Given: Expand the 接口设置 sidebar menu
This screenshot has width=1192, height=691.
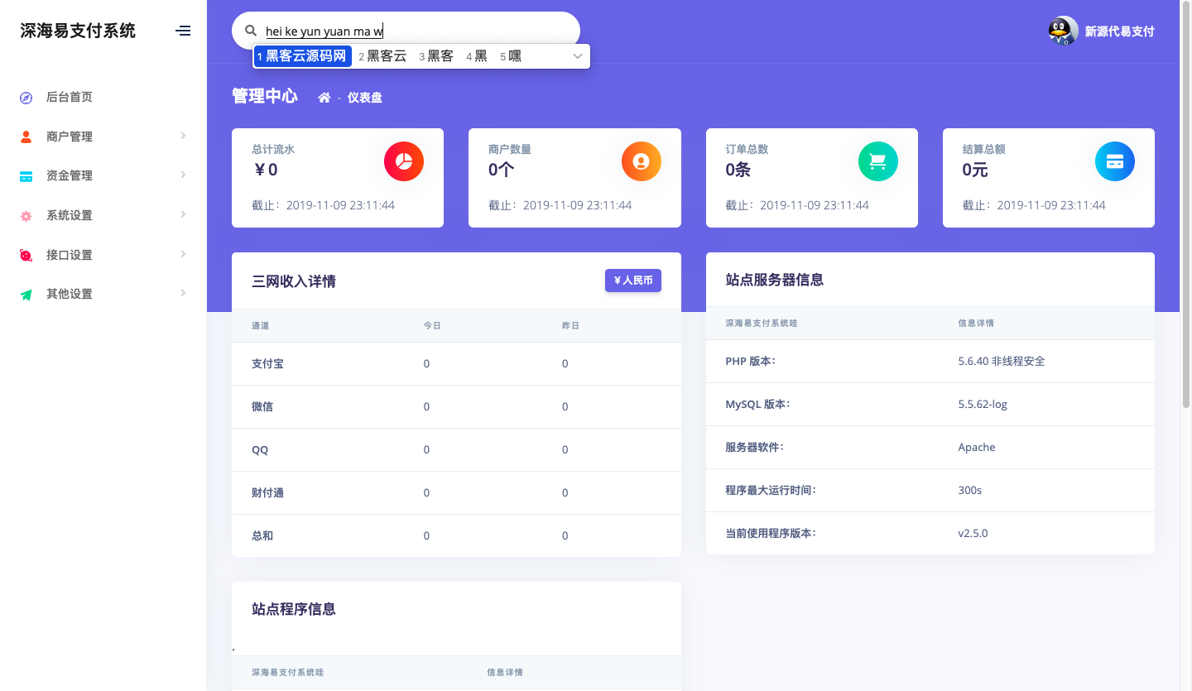Looking at the screenshot, I should (70, 255).
